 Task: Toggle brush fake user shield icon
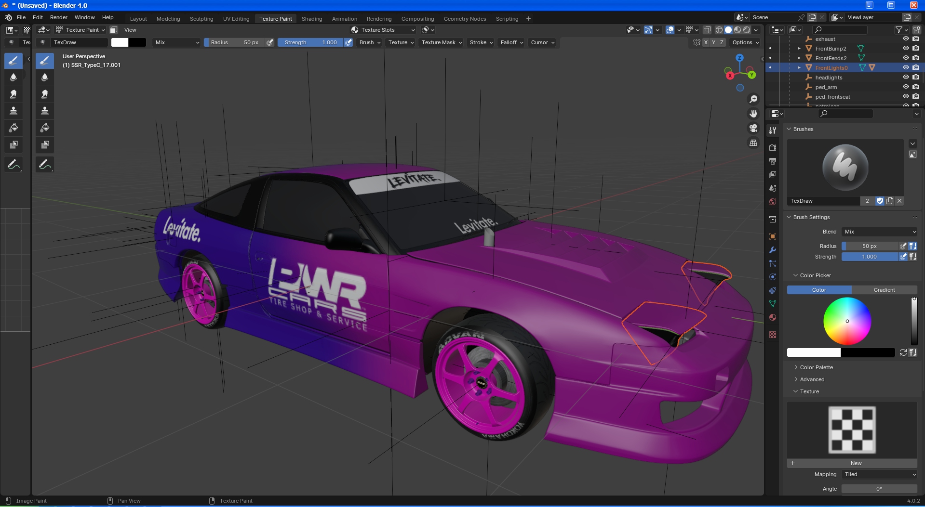[880, 201]
